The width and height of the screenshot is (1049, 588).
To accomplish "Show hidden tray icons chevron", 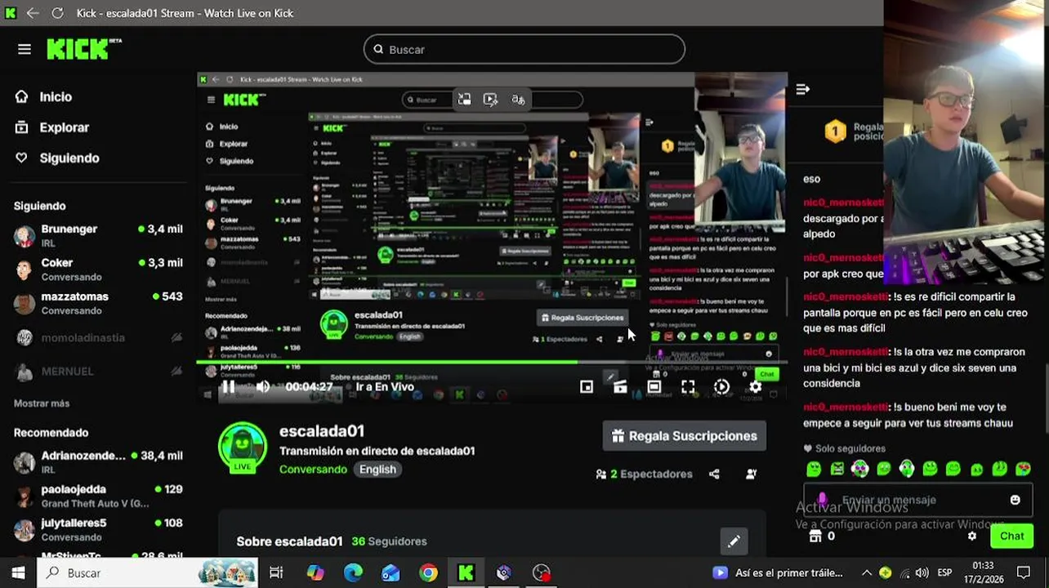I will pos(866,573).
